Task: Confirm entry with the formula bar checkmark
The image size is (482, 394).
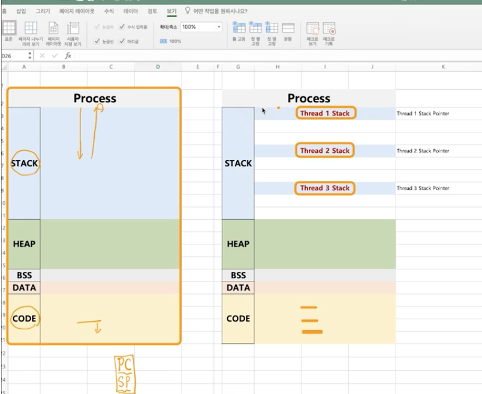Action: pos(55,56)
